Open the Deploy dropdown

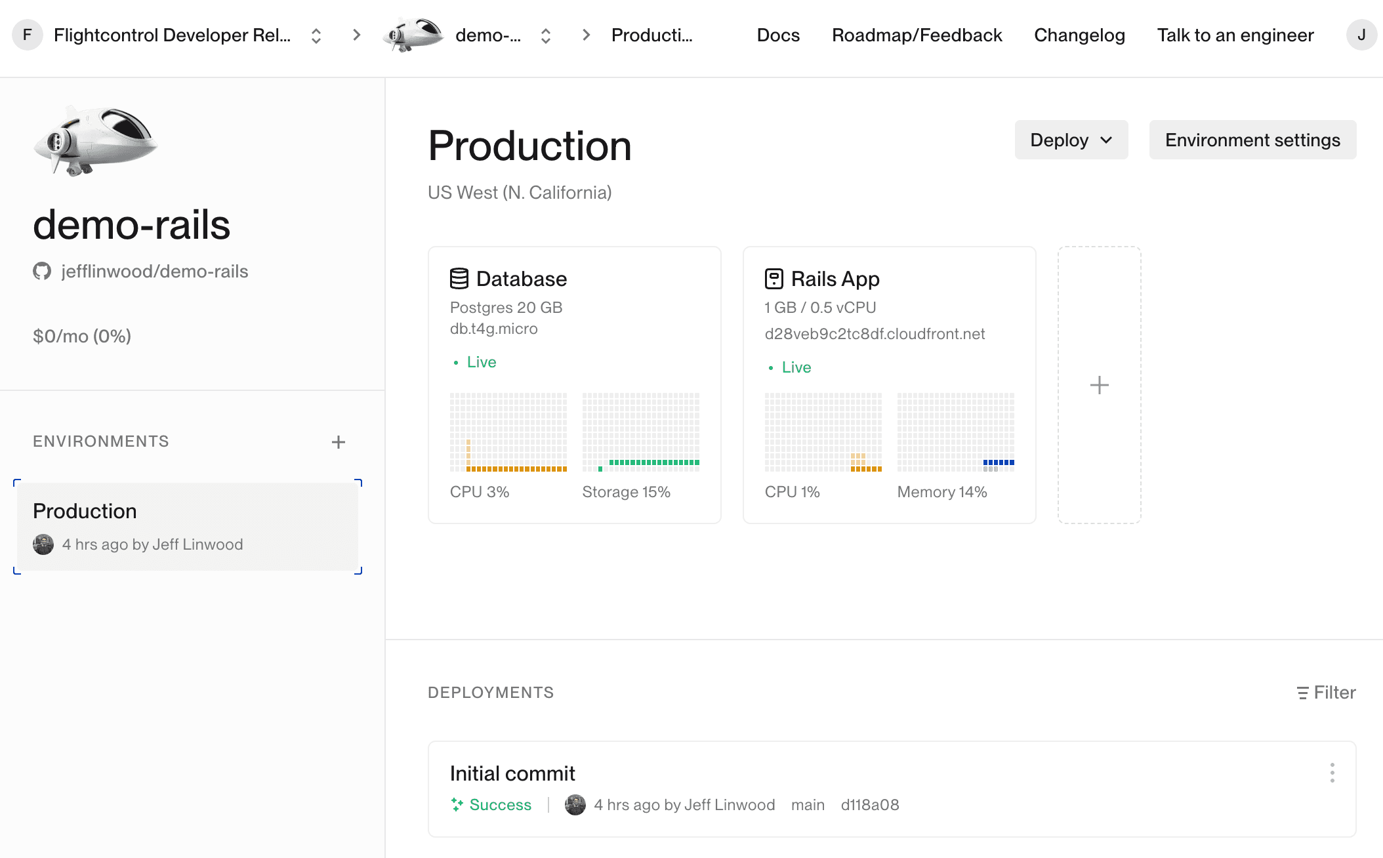[x=1071, y=140]
